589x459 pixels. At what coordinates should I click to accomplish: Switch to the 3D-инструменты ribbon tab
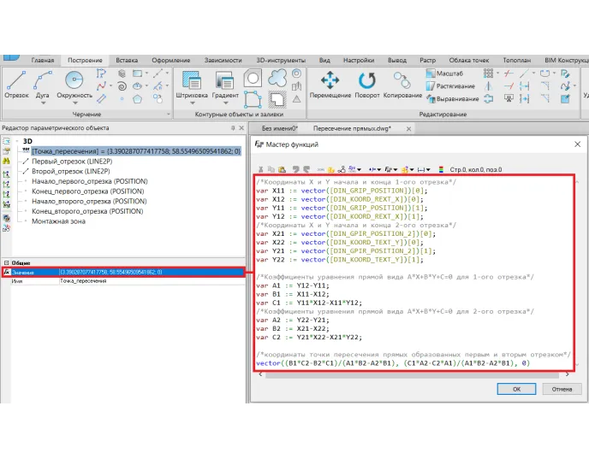281,60
